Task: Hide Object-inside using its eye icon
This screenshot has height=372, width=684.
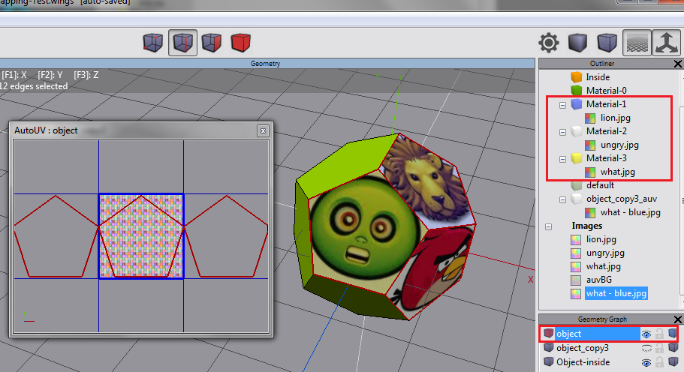Action: point(646,362)
